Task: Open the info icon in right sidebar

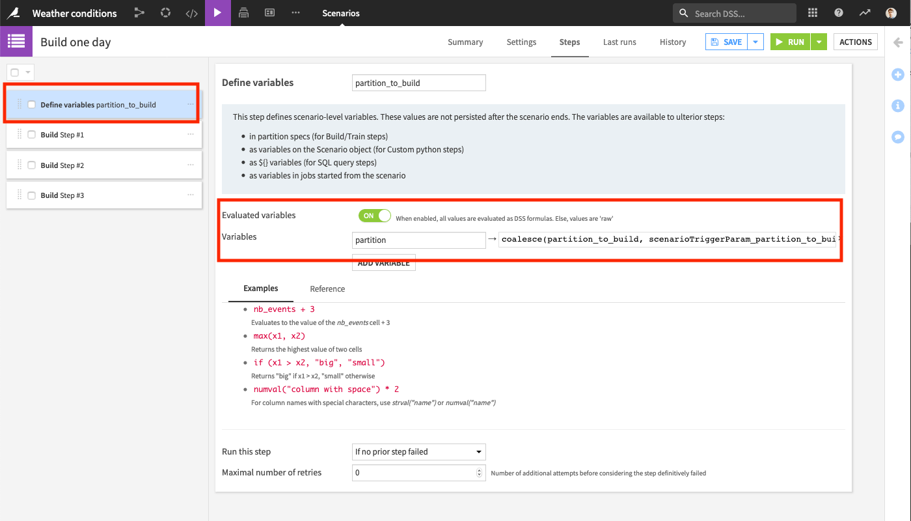Action: point(898,106)
